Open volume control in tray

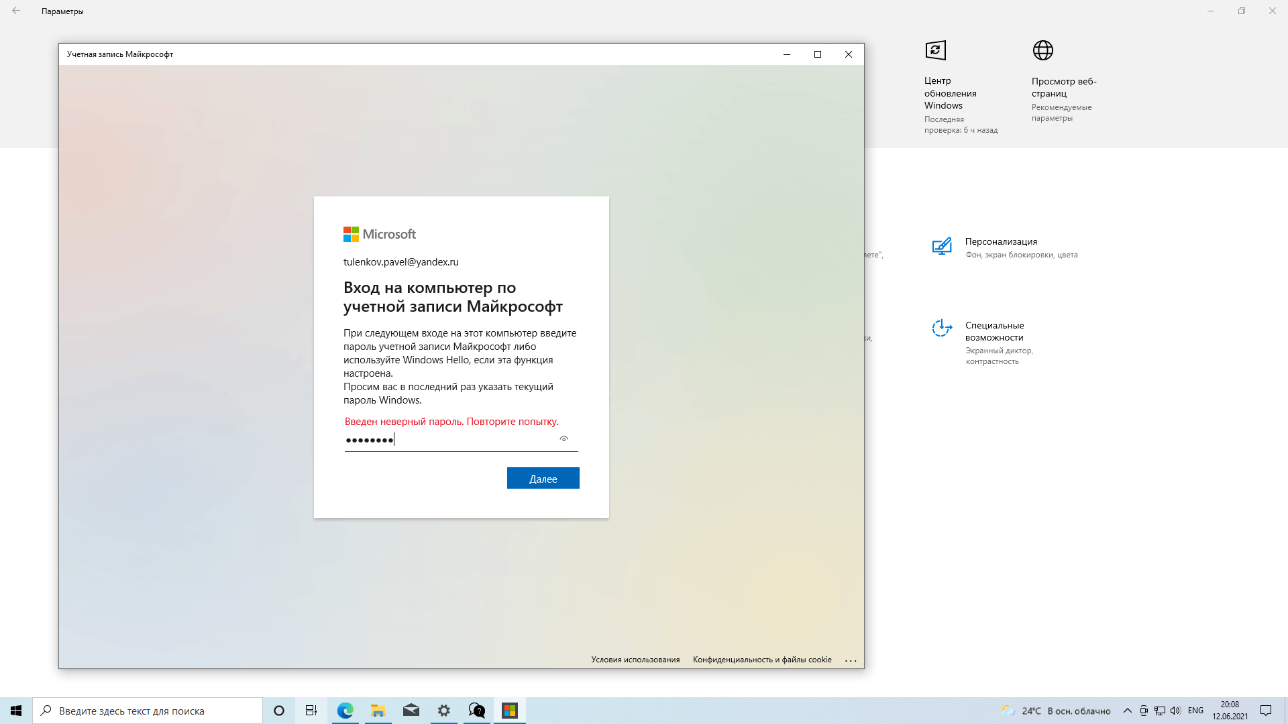coord(1175,711)
